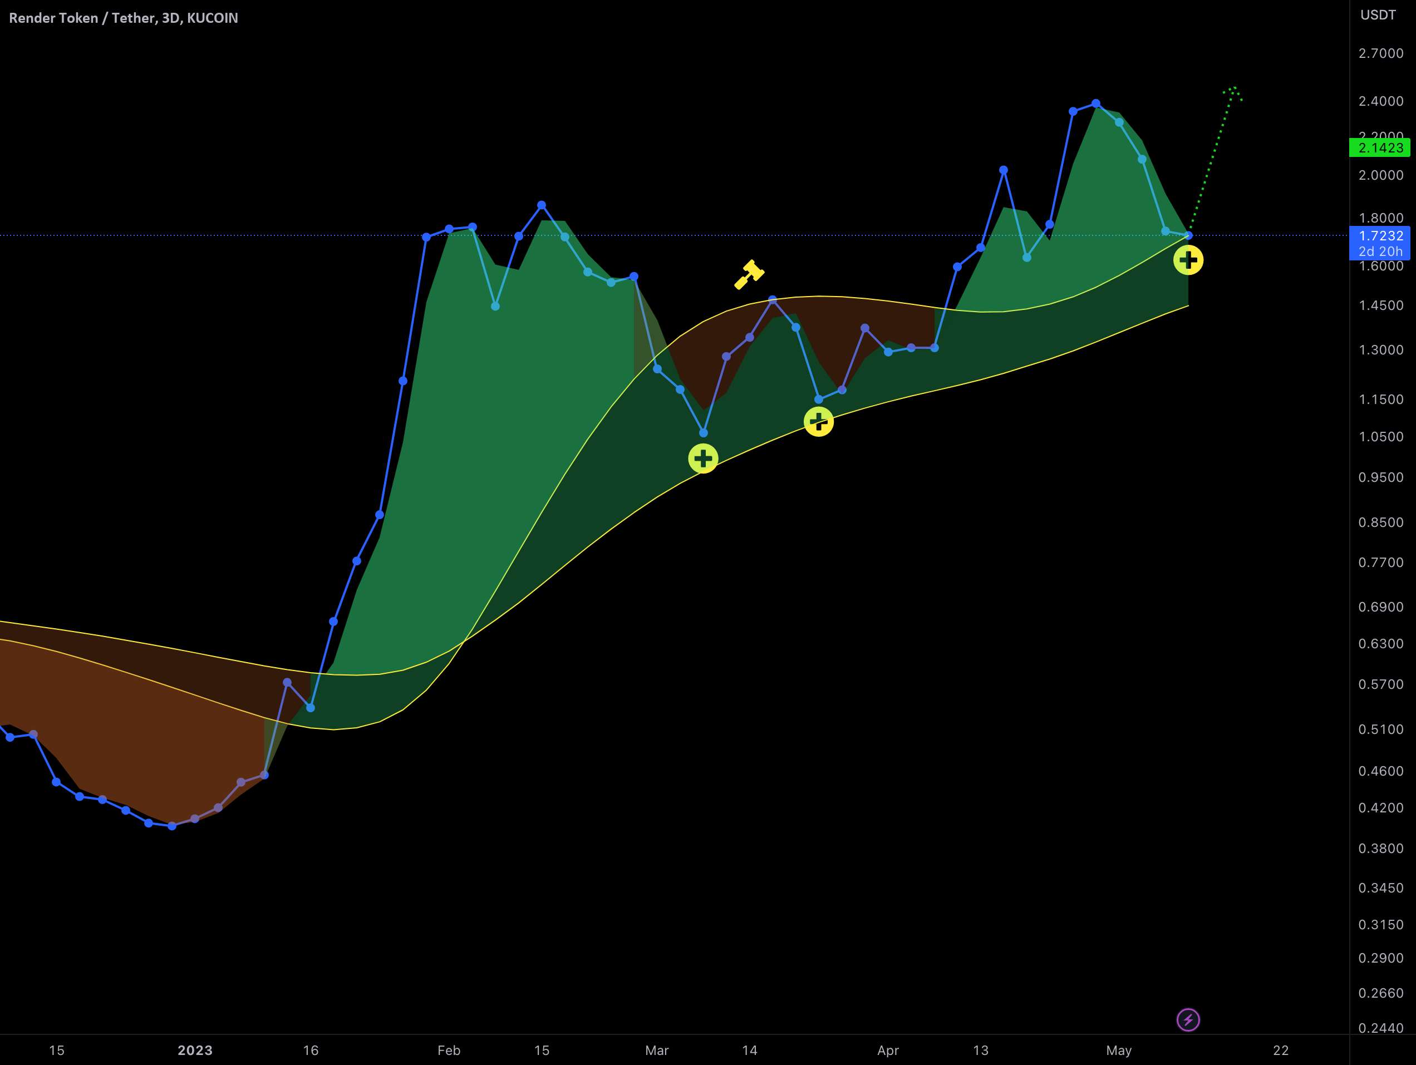Click the plus marker near the 1.0500 level
This screenshot has width=1416, height=1065.
[703, 458]
